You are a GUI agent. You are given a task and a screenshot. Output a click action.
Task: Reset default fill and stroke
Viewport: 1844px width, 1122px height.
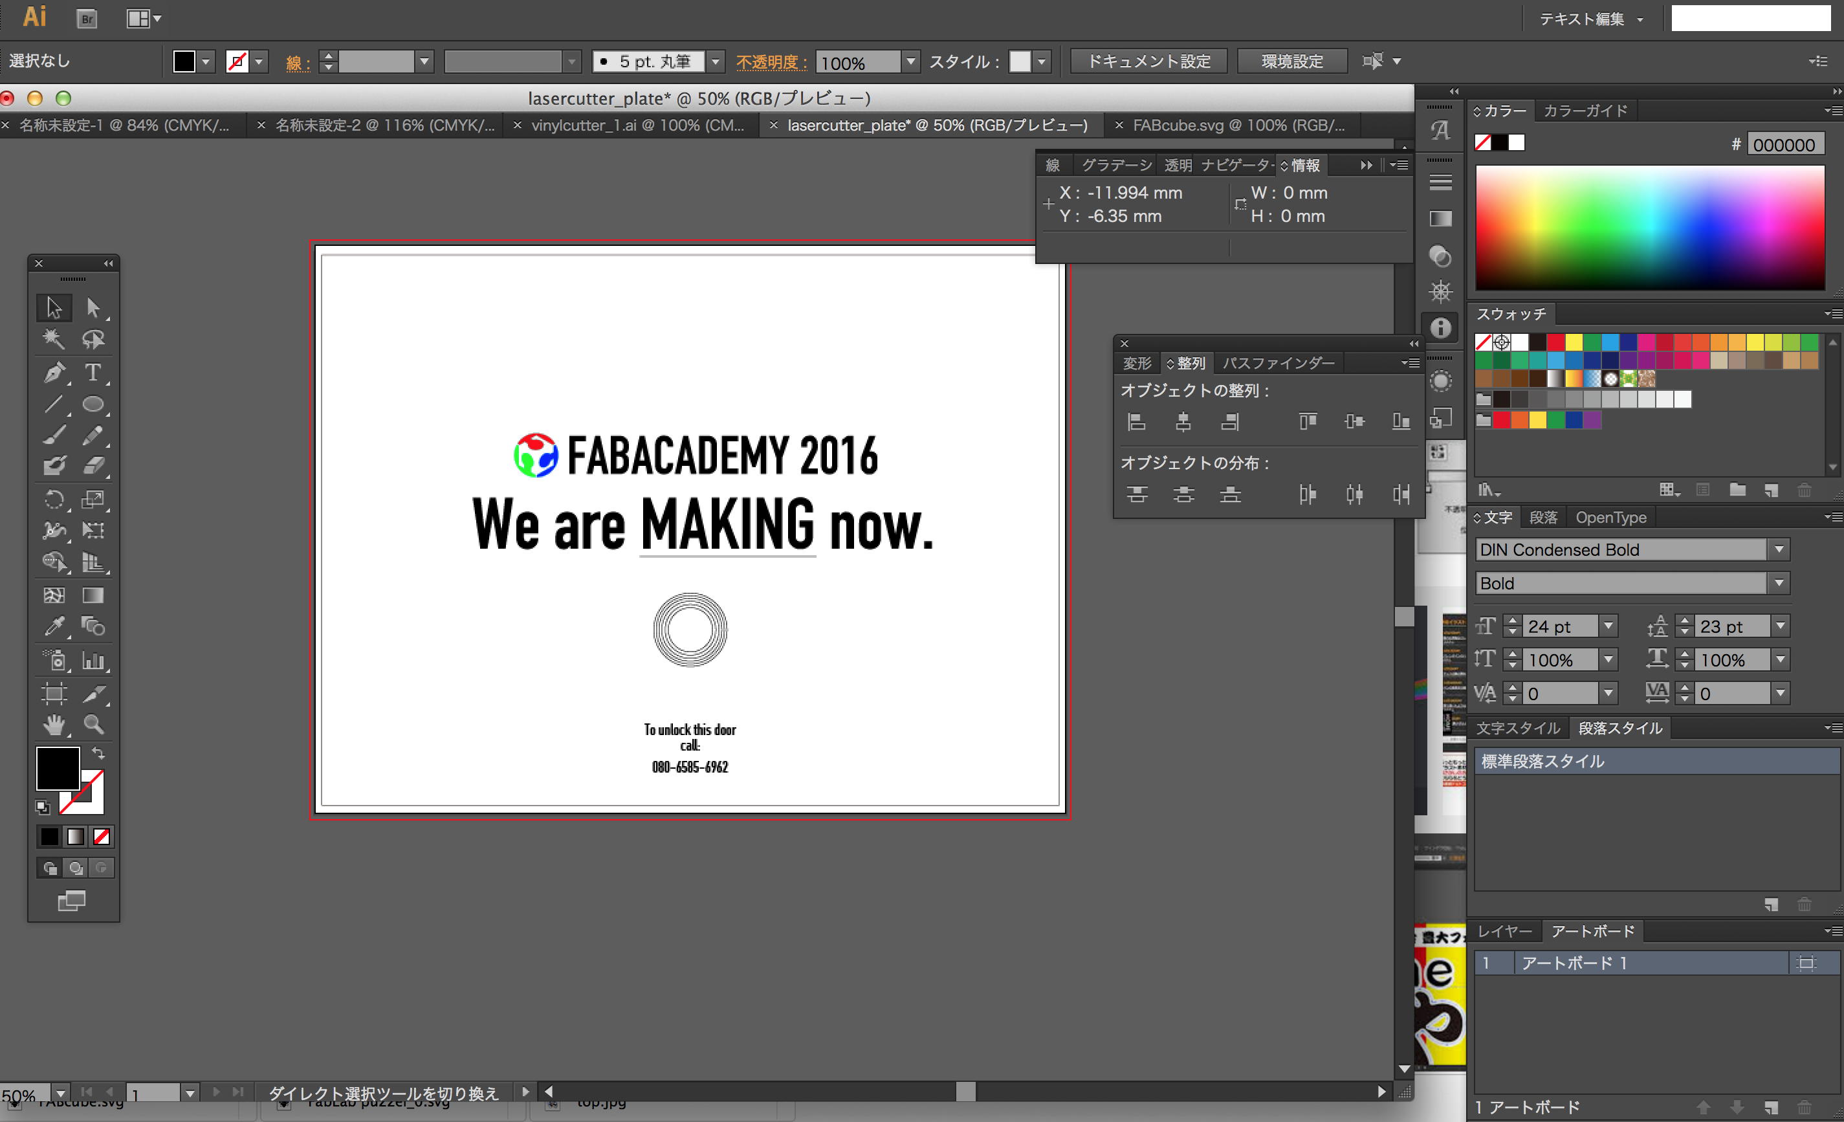click(43, 807)
